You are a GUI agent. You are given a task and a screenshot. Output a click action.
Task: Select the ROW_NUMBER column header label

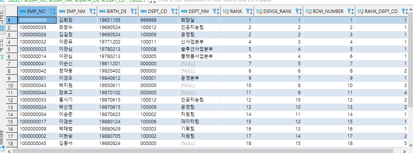pyautogui.click(x=328, y=11)
